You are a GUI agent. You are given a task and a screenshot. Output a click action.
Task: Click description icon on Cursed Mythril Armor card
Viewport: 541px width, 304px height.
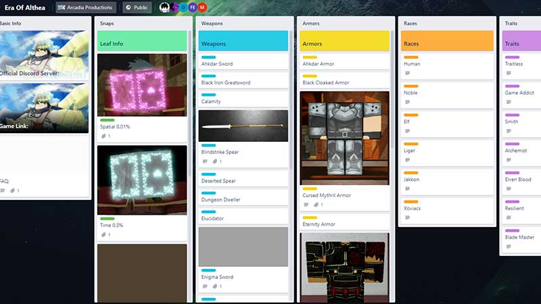pos(306,205)
